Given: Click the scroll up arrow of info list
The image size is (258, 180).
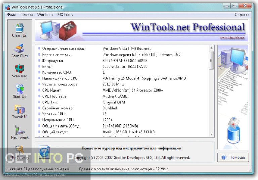Looking at the screenshot, I should point(211,48).
